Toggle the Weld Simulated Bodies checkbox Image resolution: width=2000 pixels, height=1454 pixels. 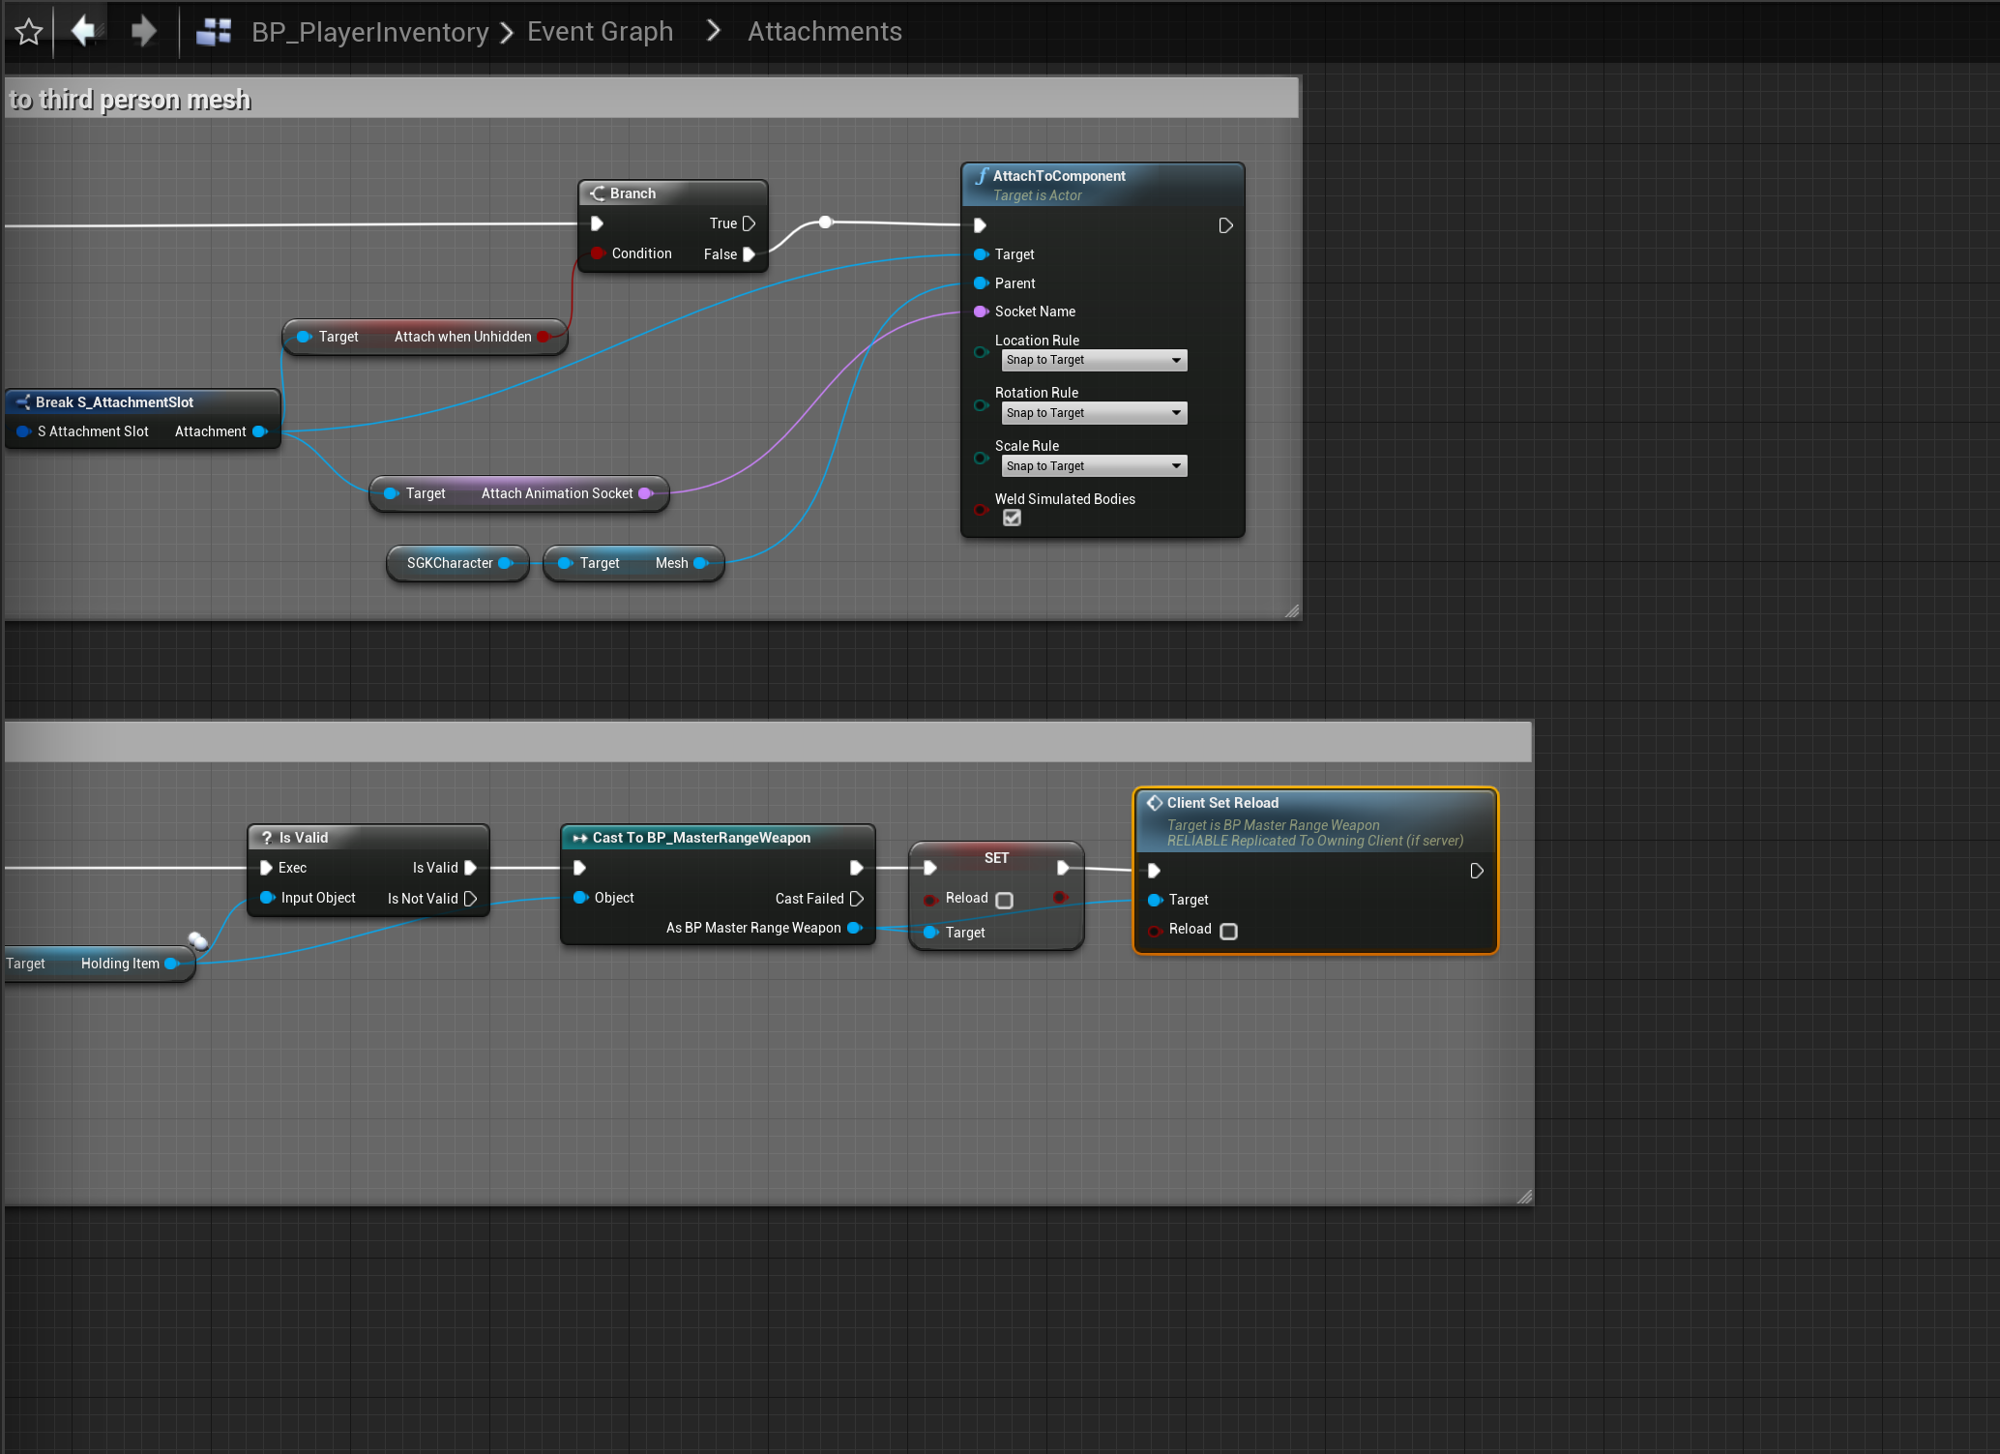point(1012,519)
